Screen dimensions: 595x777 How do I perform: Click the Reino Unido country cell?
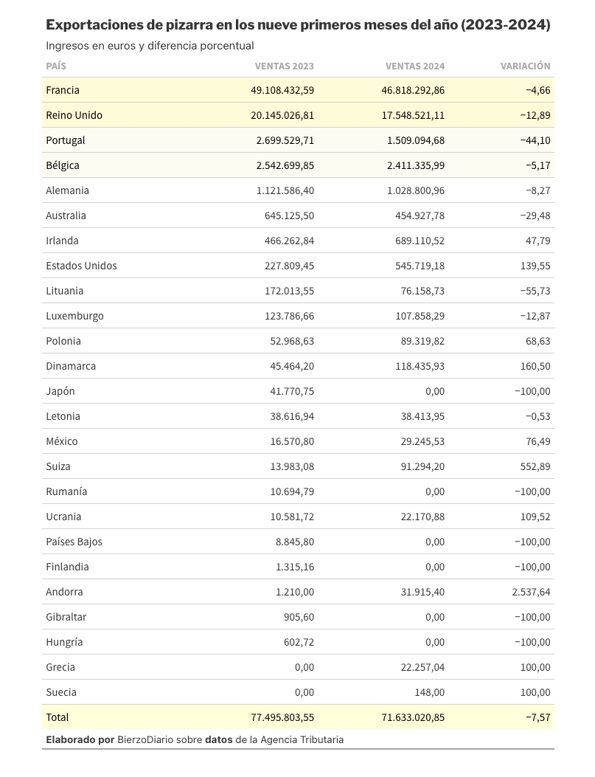point(74,115)
